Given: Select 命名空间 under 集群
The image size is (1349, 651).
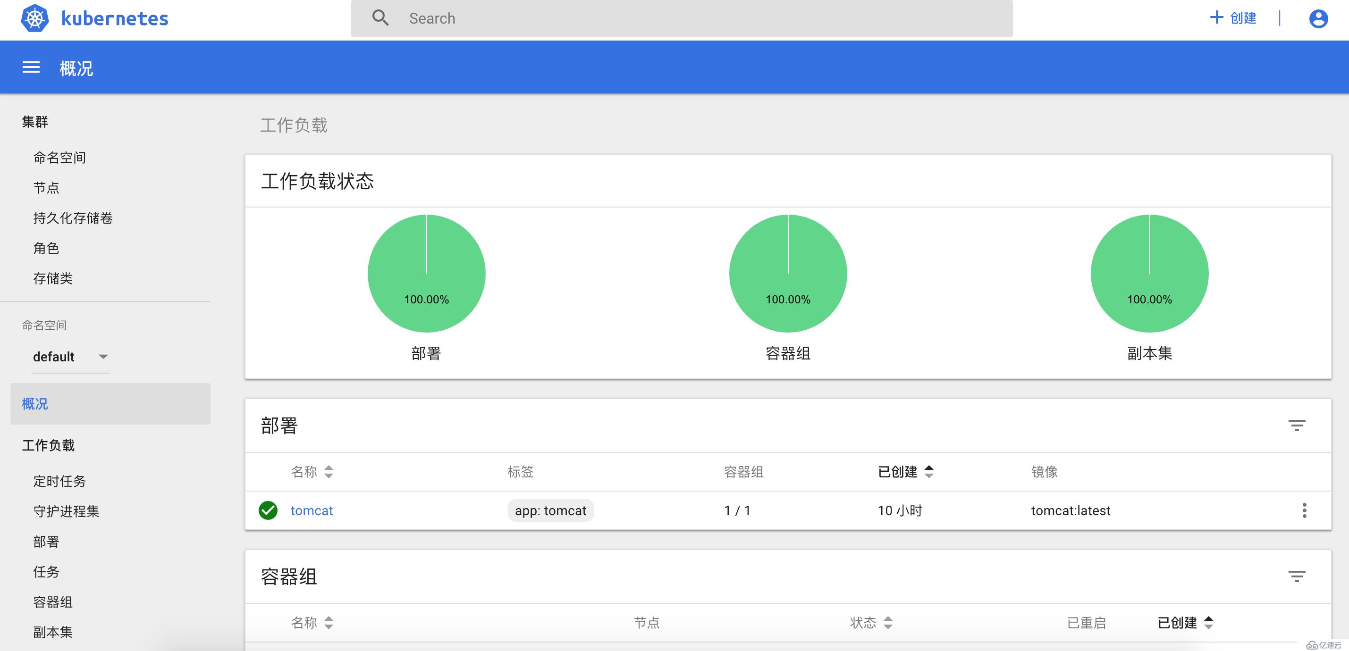Looking at the screenshot, I should click(59, 158).
